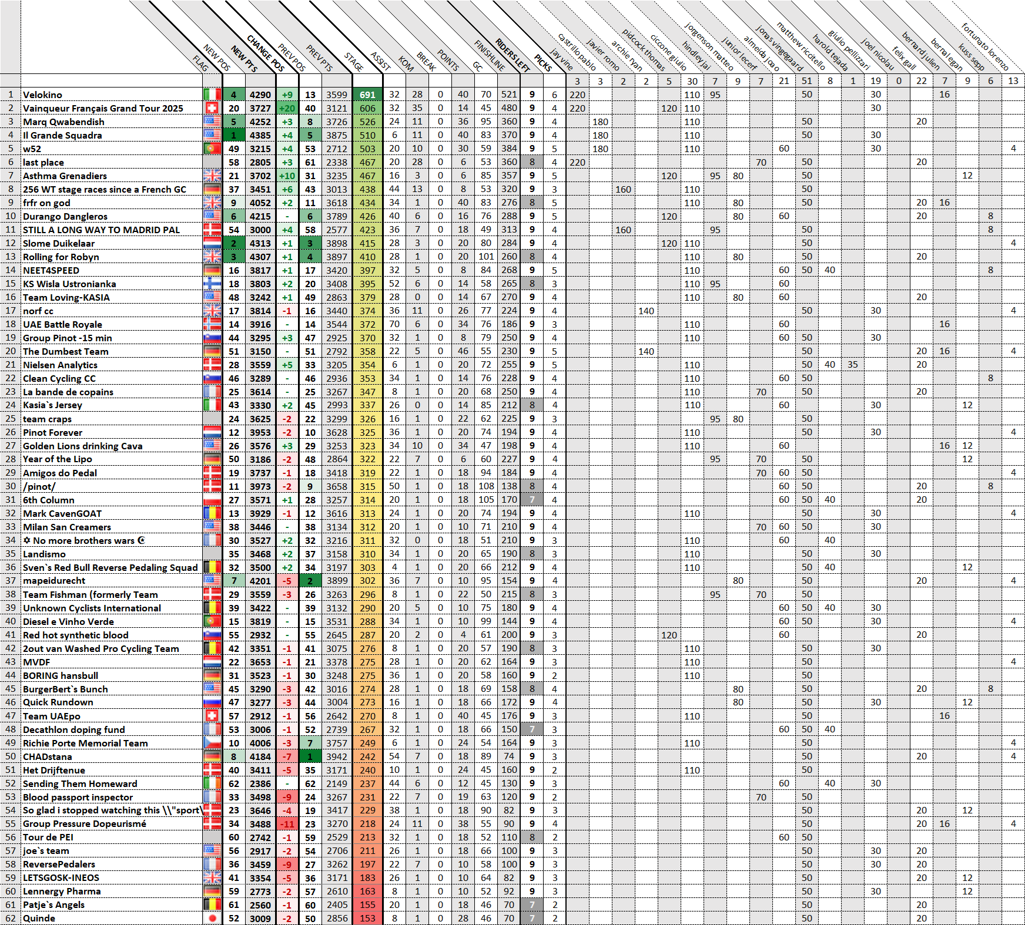Select the stage score 691 cell
This screenshot has width=1025, height=925.
pos(367,95)
